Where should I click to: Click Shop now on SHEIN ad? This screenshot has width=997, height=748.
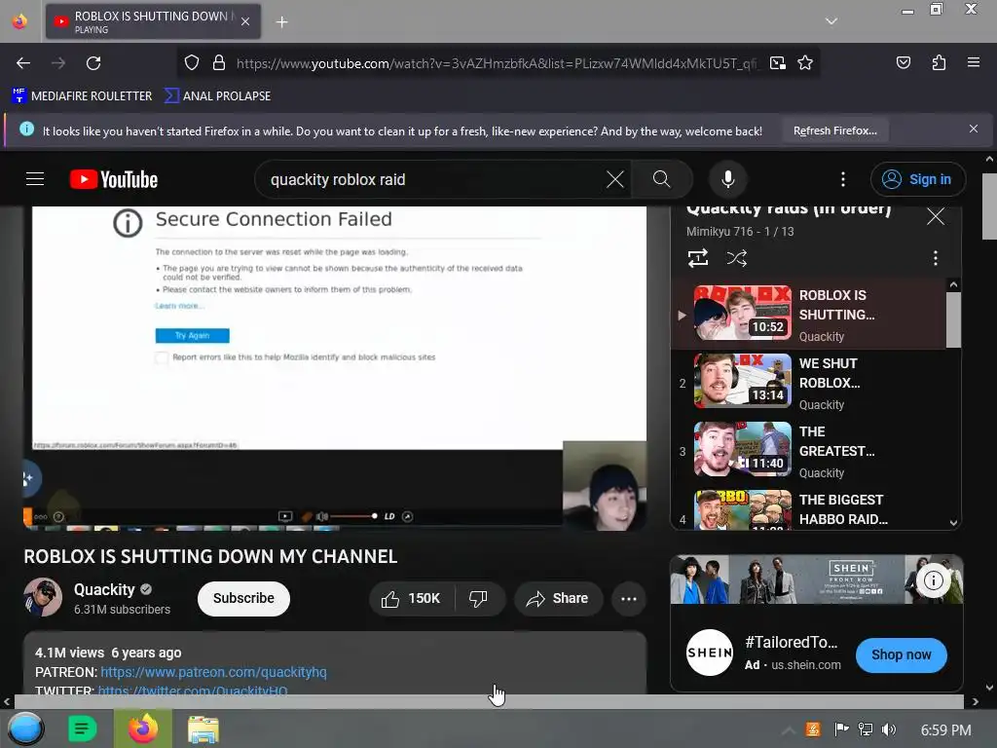pos(901,654)
